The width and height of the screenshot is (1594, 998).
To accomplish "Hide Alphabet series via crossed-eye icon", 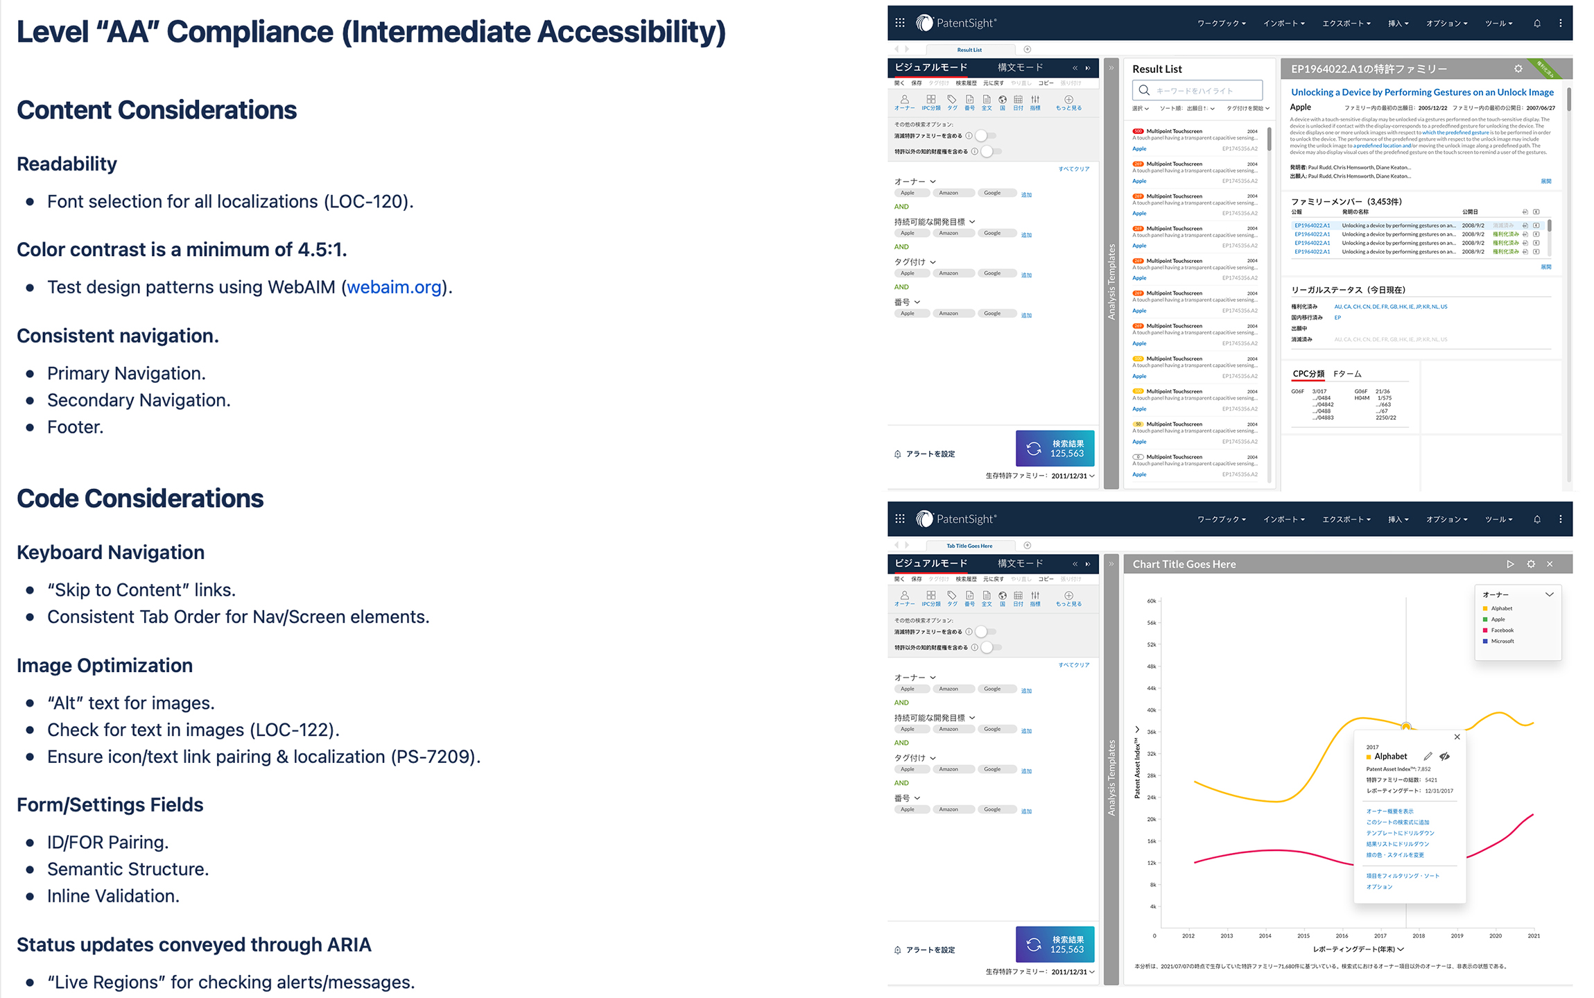I will tap(1444, 756).
